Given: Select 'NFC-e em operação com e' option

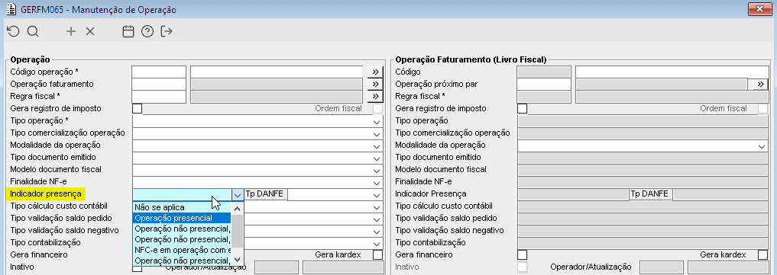Looking at the screenshot, I should [182, 250].
